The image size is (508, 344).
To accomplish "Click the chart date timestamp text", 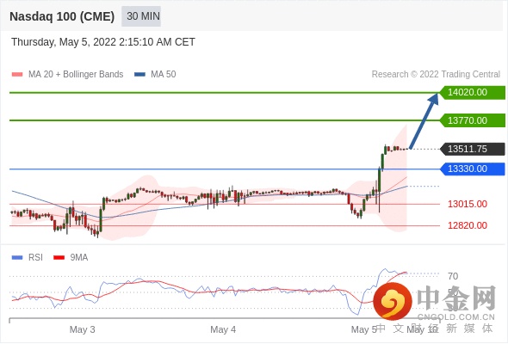I will [x=103, y=42].
